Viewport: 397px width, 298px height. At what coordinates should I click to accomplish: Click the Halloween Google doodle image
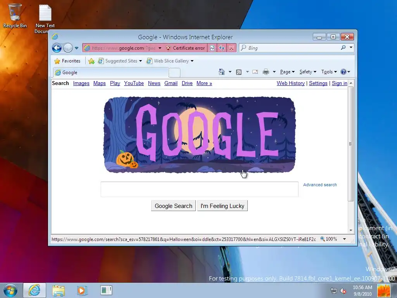[x=200, y=135]
